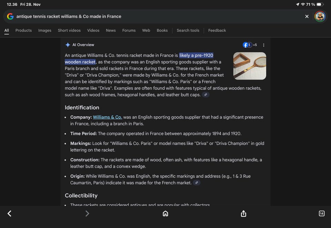Go forward with the browser forward arrow
The height and width of the screenshot is (228, 331).
[x=87, y=214]
